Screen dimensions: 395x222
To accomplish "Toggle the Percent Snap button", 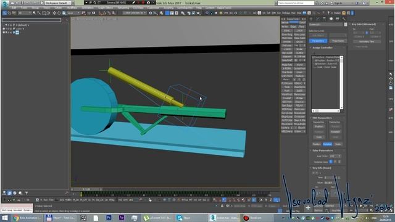I will 109,13.
